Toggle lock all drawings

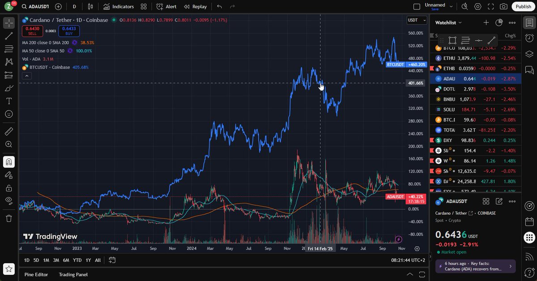click(9, 188)
